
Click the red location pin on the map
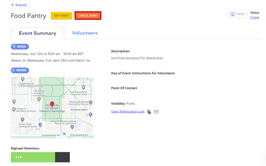(x=52, y=104)
